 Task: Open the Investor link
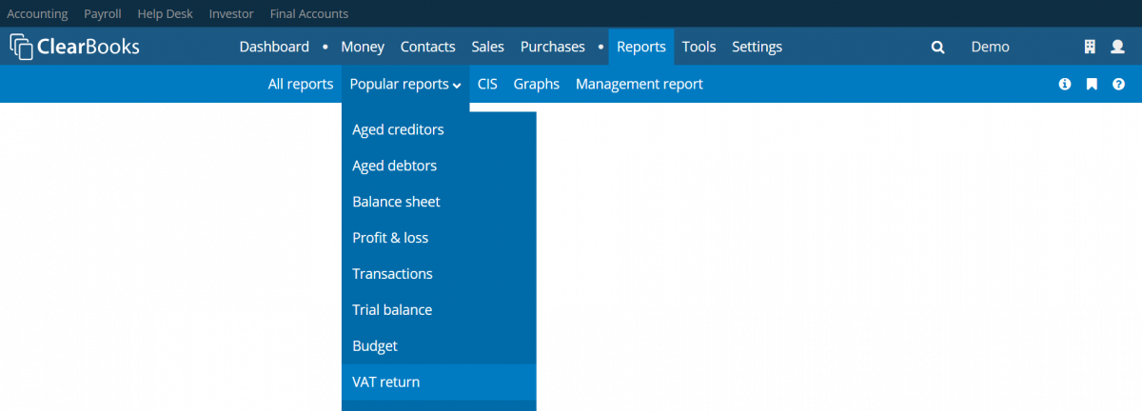(x=231, y=14)
